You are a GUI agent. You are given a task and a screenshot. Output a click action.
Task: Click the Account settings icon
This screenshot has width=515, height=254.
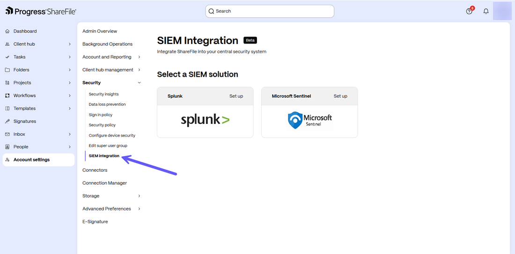(x=7, y=160)
